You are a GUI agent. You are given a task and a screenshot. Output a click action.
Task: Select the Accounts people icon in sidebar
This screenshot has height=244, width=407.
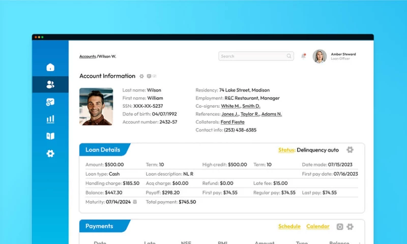point(50,84)
